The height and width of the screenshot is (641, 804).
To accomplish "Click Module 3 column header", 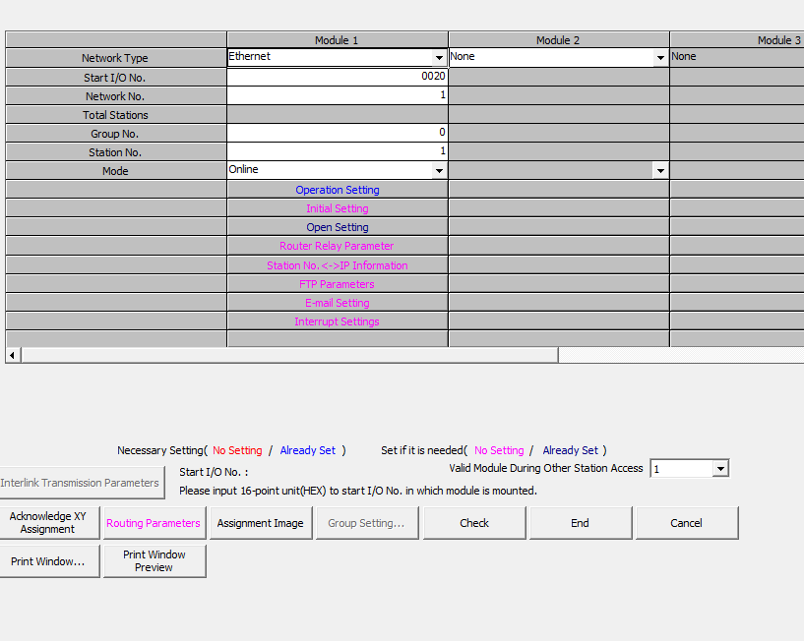I will pos(737,40).
